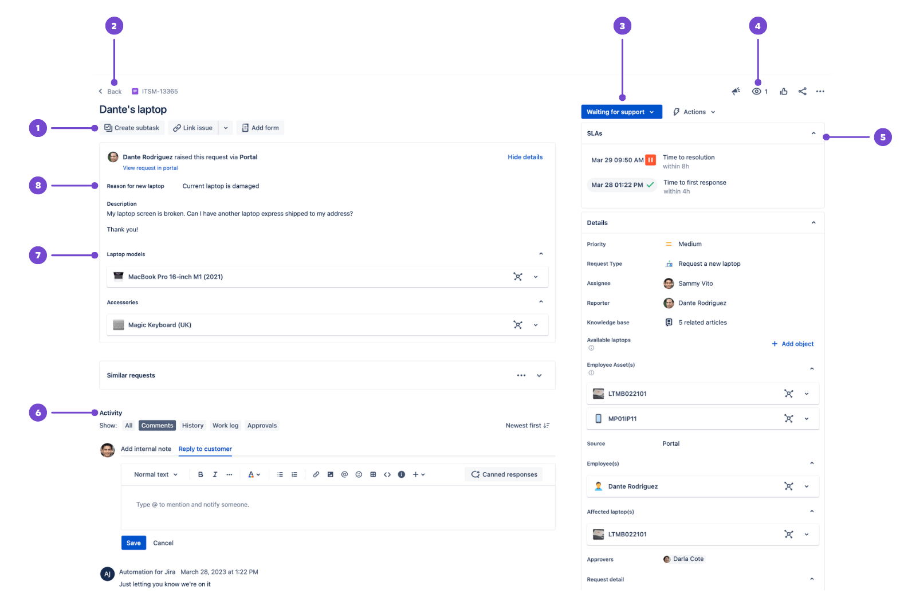Expand the Similar requests section
Image resolution: width=900 pixels, height=605 pixels.
pyautogui.click(x=539, y=376)
